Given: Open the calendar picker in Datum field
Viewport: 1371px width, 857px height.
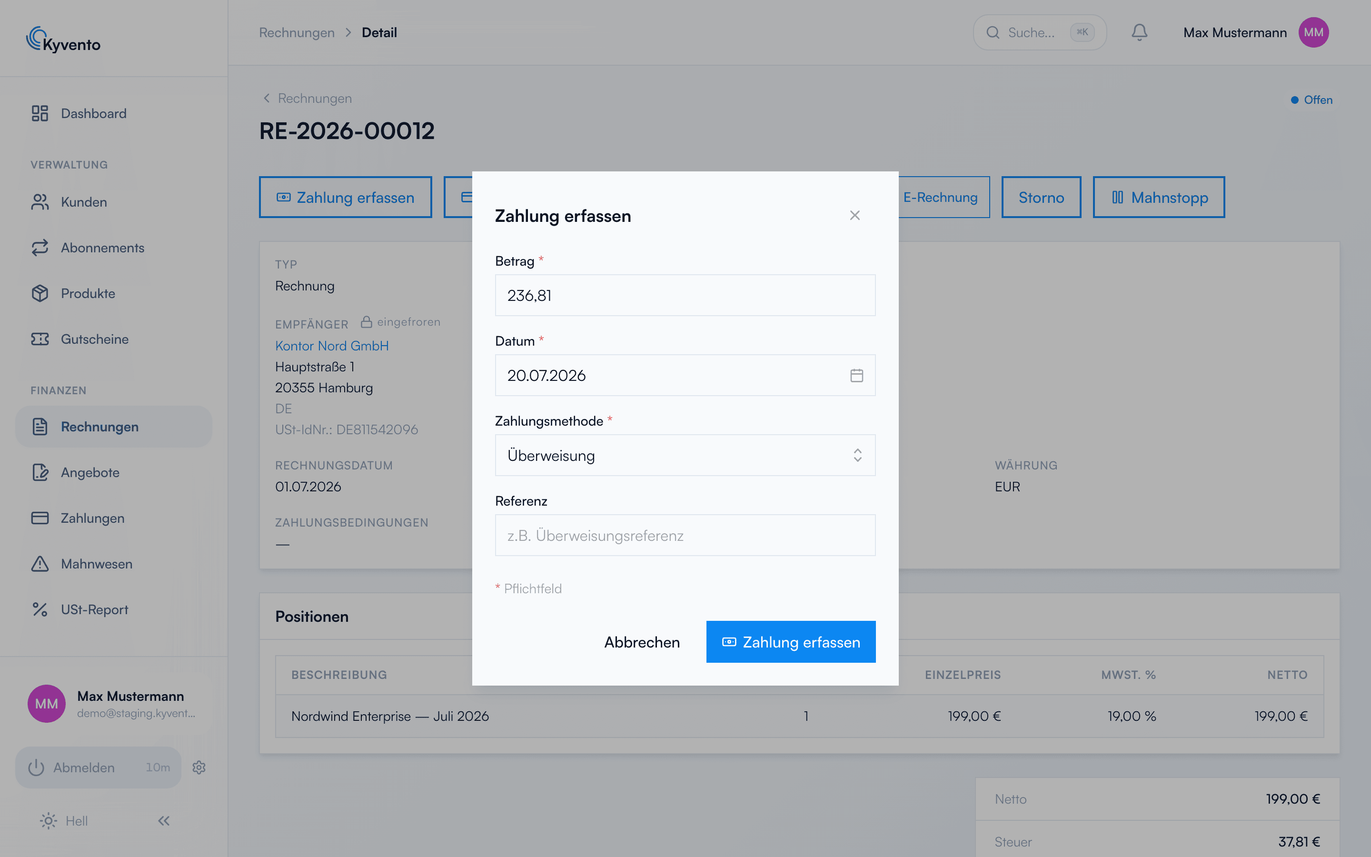Looking at the screenshot, I should tap(856, 375).
